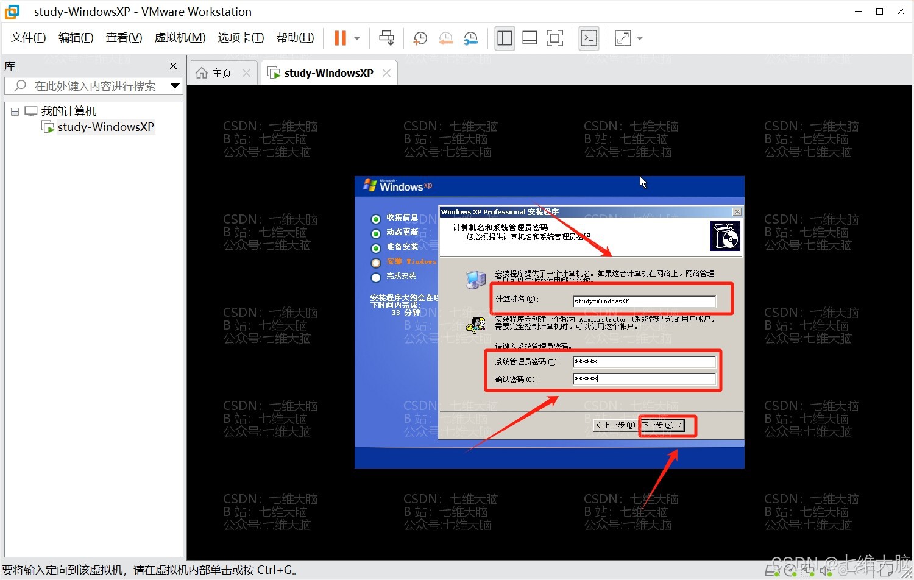The image size is (914, 580).
Task: Click the sound card status icon
Action: (x=826, y=570)
